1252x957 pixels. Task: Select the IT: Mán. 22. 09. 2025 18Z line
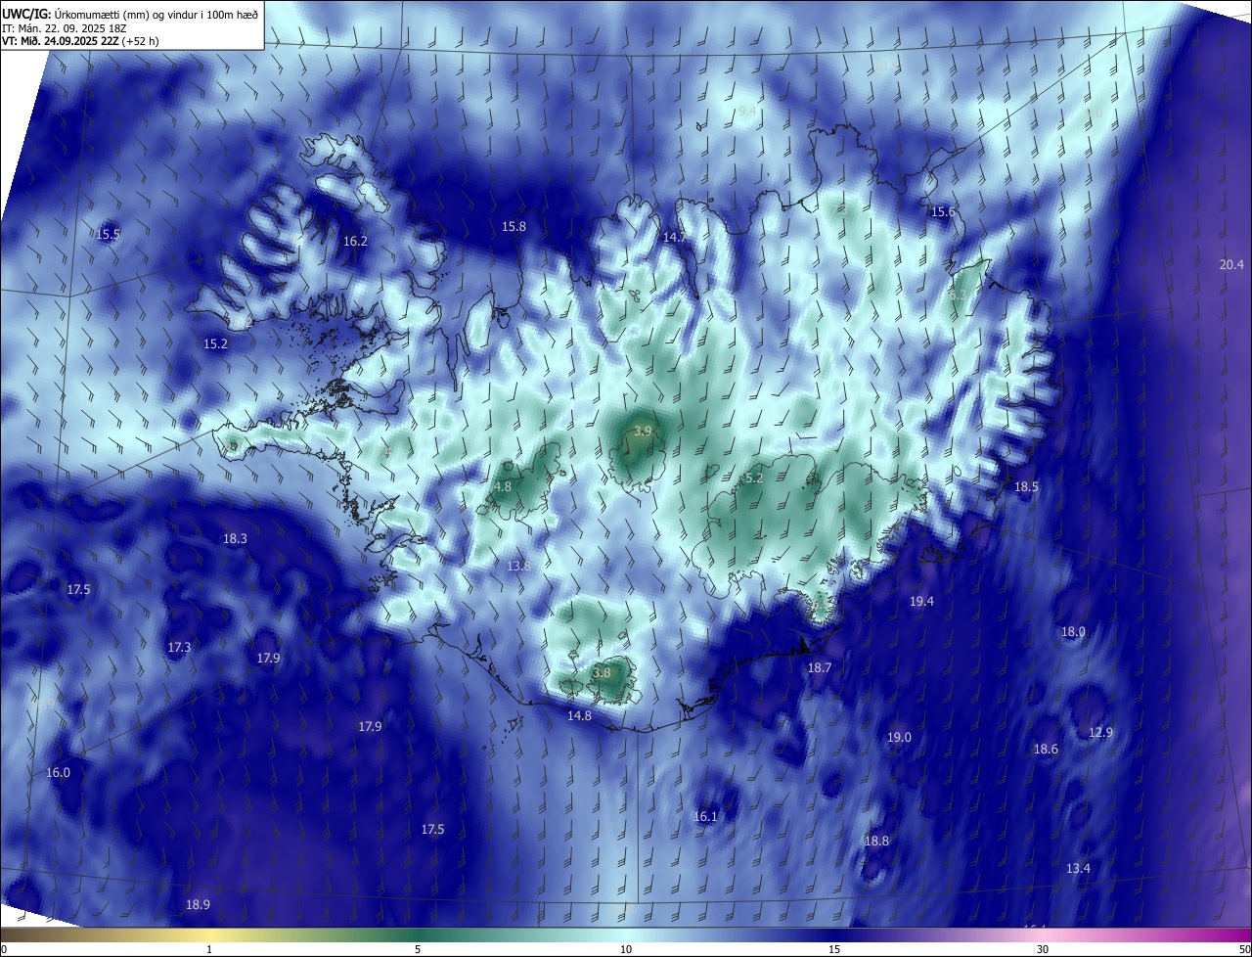point(66,28)
